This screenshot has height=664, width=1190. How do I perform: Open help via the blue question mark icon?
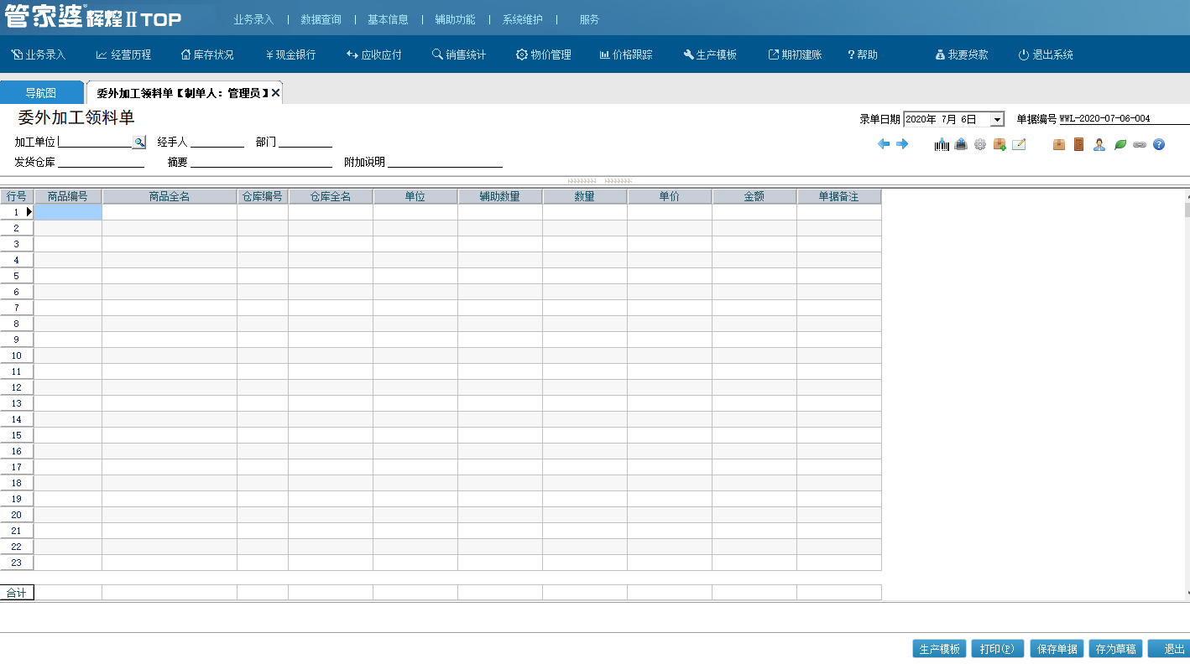tap(1159, 144)
